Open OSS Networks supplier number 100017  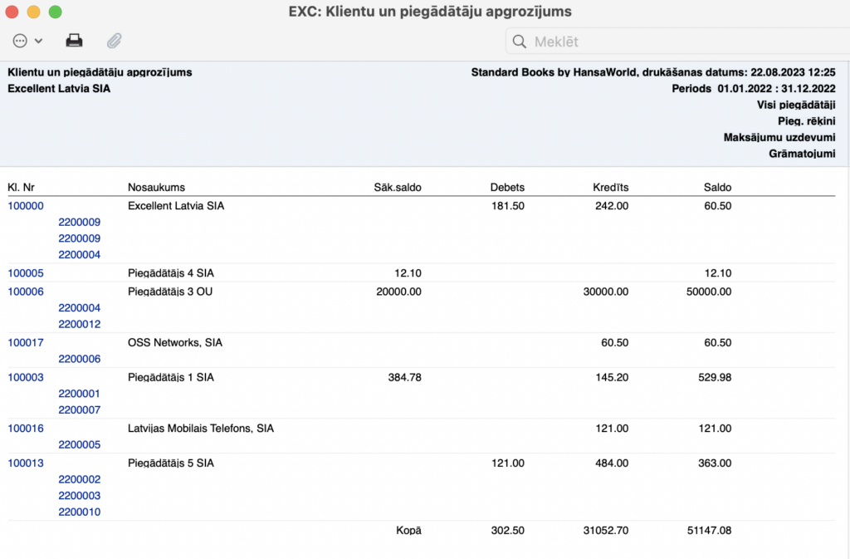(x=26, y=342)
